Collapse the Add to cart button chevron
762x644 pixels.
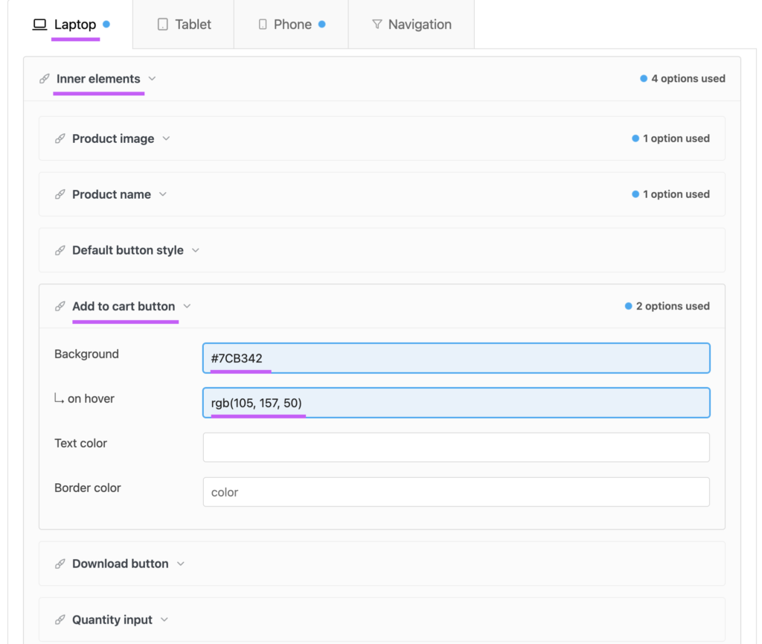pyautogui.click(x=187, y=306)
